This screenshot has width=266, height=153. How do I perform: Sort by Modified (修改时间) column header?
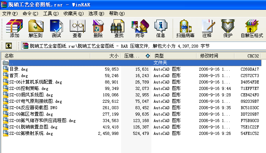216,56
